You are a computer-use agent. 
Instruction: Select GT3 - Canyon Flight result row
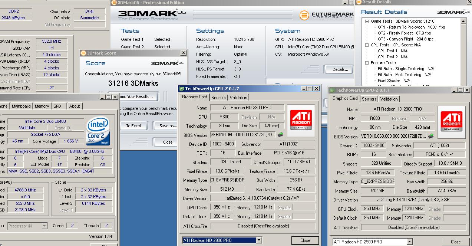pyautogui.click(x=405, y=39)
